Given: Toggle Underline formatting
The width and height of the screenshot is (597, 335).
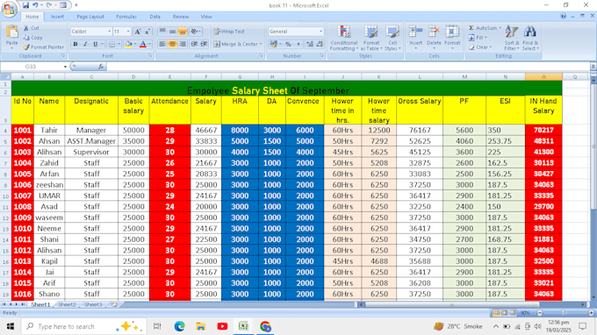Looking at the screenshot, I should pyautogui.click(x=95, y=44).
